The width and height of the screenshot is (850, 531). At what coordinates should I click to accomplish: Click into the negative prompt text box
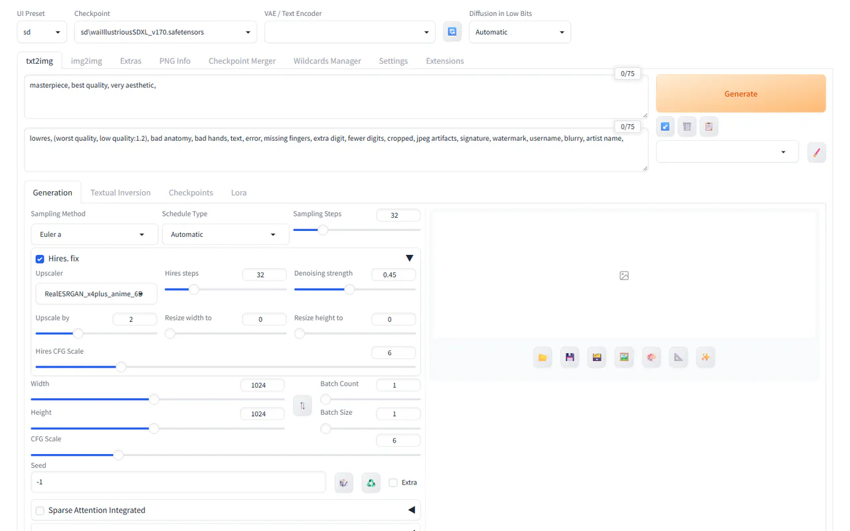click(336, 149)
